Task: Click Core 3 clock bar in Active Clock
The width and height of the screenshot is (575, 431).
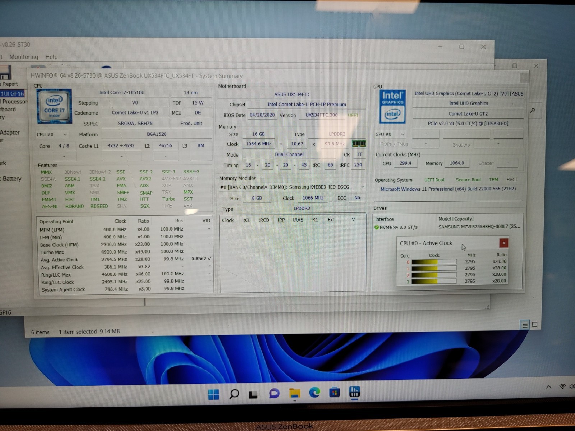Action: pyautogui.click(x=434, y=282)
